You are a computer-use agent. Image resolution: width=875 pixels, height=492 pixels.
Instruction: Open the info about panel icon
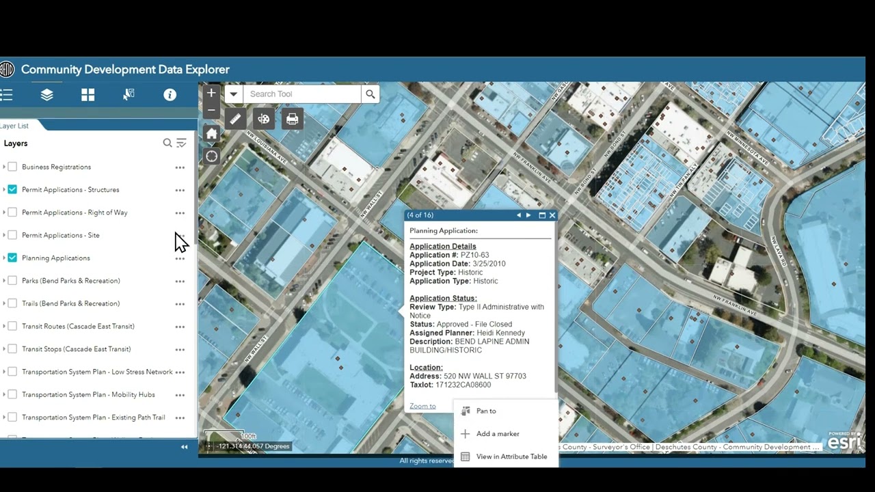(170, 95)
